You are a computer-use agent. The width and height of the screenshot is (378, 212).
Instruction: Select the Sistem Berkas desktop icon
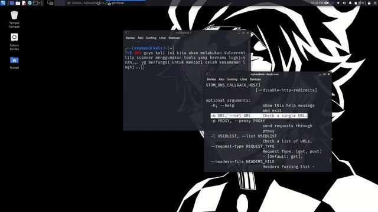pos(14,42)
